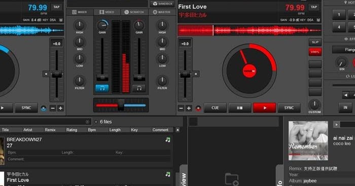The width and height of the screenshot is (355, 186).
Task: Click right deck pitch bend minus button
Action: point(181,108)
